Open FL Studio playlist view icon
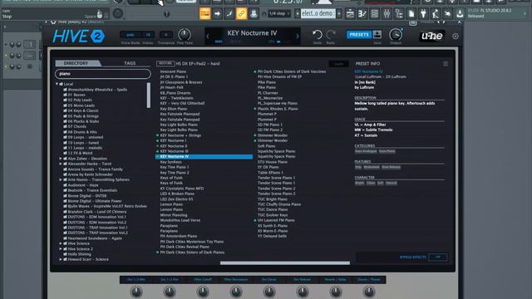Image resolution: width=532 pixels, height=299 pixels. point(350,14)
